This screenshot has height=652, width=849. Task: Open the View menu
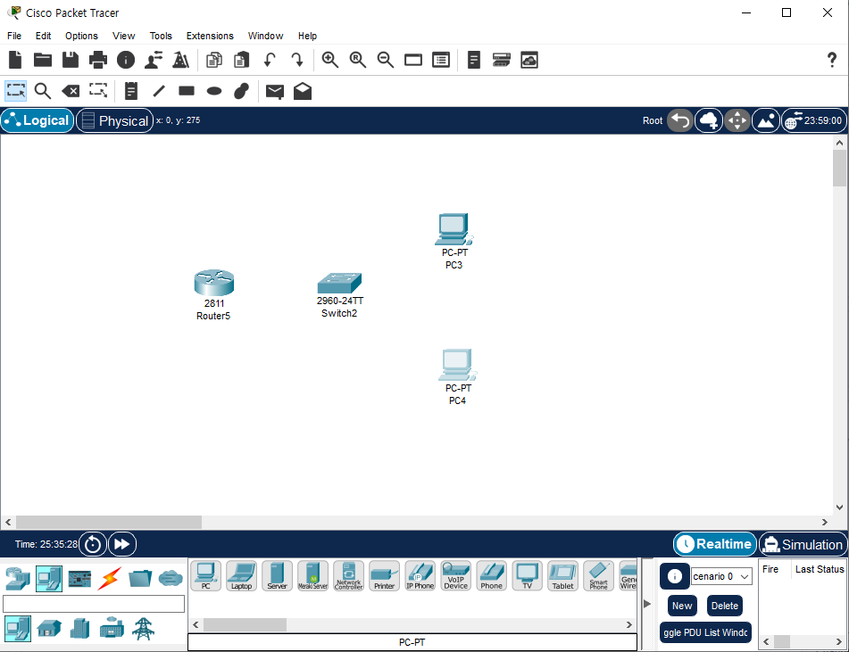pos(123,36)
